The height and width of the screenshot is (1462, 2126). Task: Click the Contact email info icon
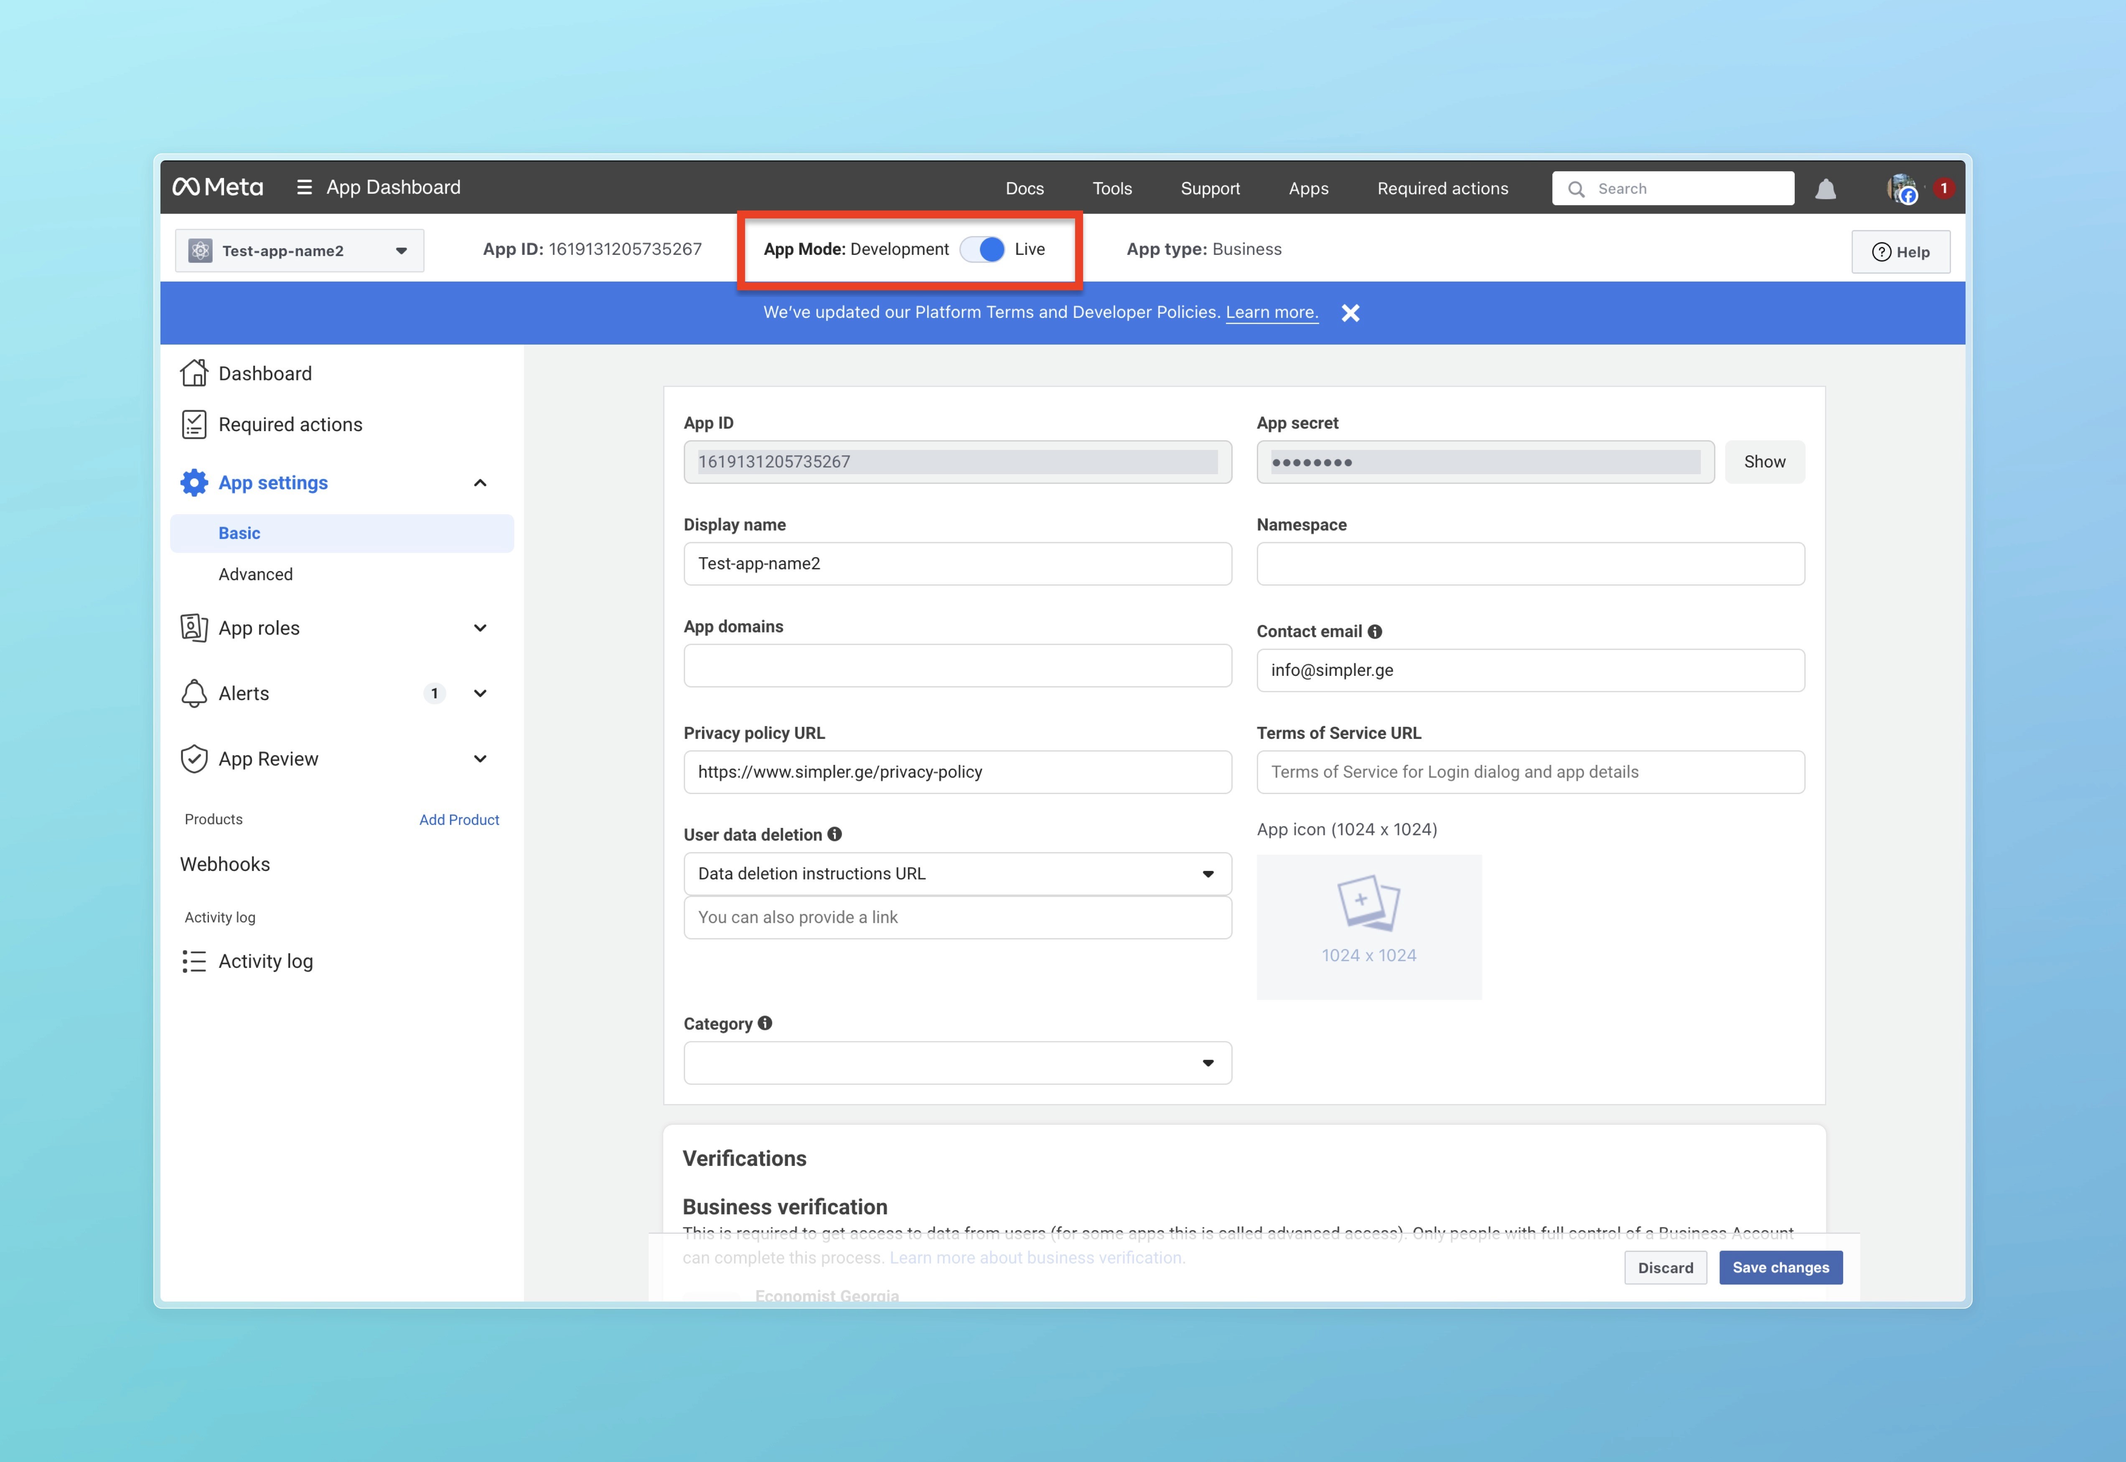(x=1375, y=631)
